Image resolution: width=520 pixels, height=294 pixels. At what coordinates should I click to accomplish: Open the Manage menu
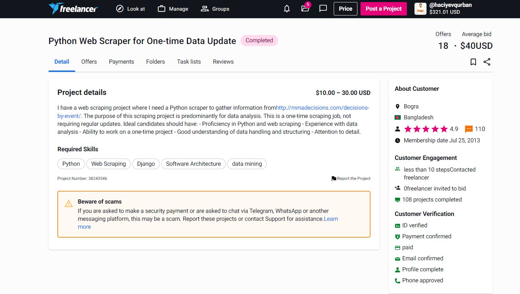coord(173,9)
